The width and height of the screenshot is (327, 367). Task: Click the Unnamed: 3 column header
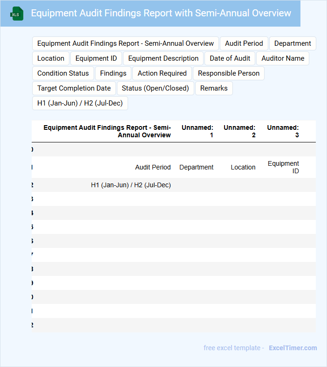(x=283, y=131)
